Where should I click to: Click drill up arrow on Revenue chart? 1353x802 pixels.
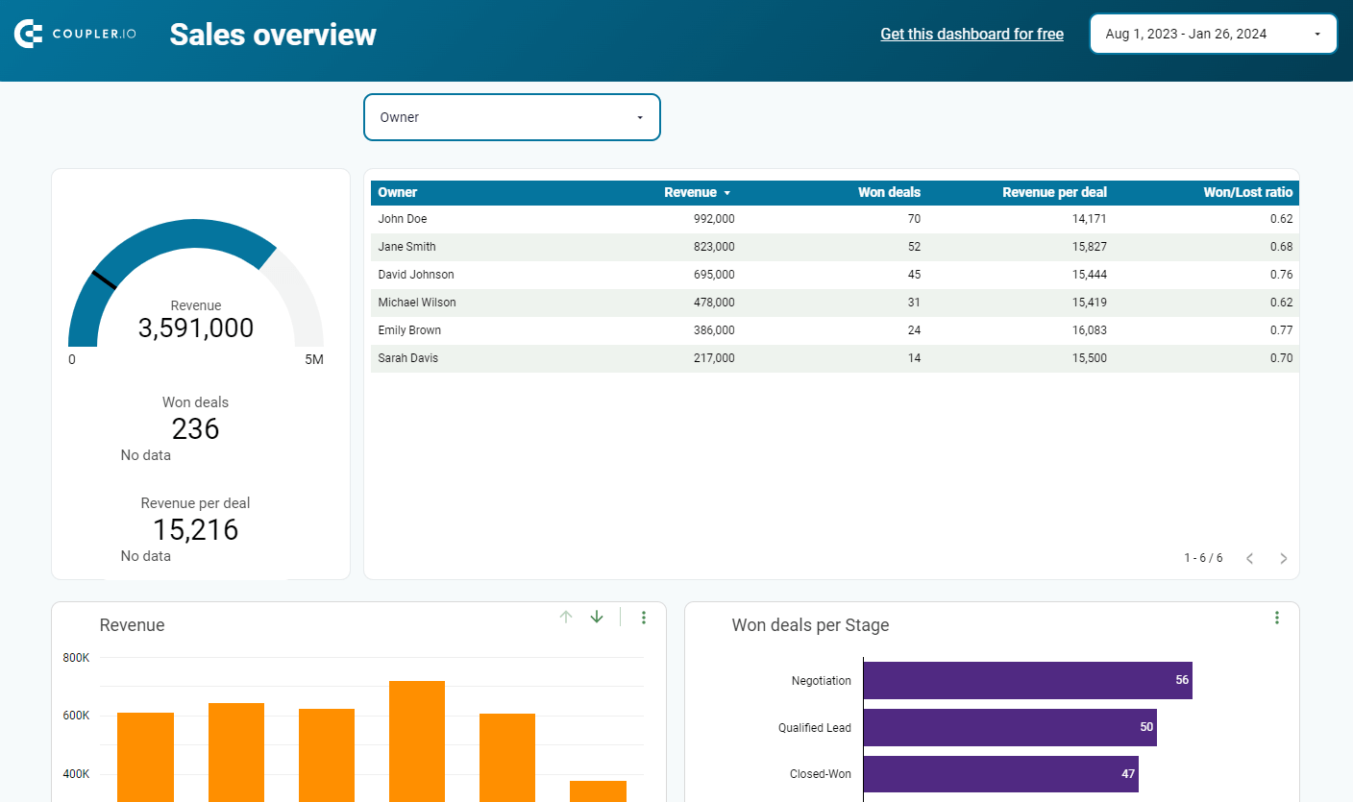tap(566, 617)
